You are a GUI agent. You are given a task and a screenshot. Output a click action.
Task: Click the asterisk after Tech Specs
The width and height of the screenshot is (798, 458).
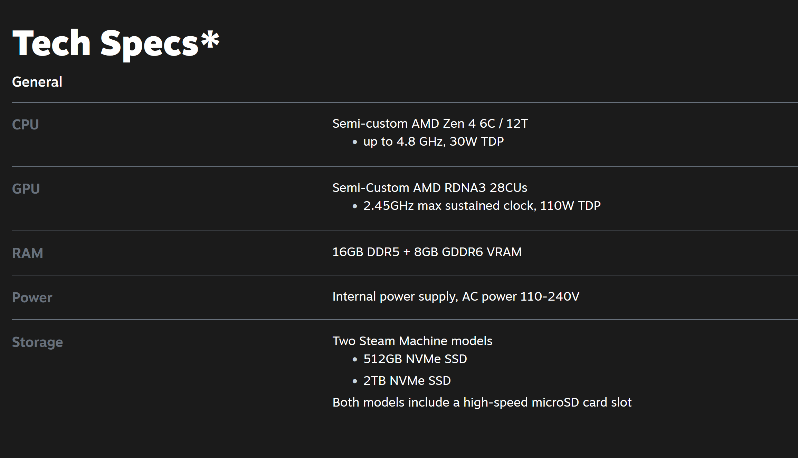pyautogui.click(x=210, y=40)
